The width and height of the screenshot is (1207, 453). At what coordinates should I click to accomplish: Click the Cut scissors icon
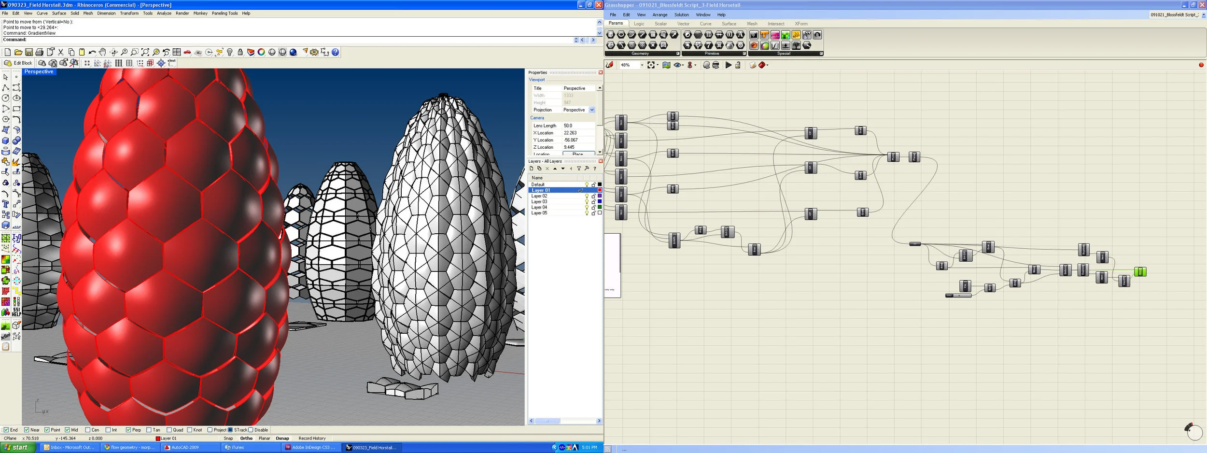point(61,52)
